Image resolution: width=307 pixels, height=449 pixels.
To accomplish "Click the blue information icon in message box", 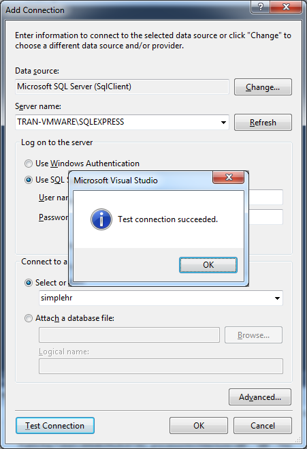I will (x=101, y=219).
